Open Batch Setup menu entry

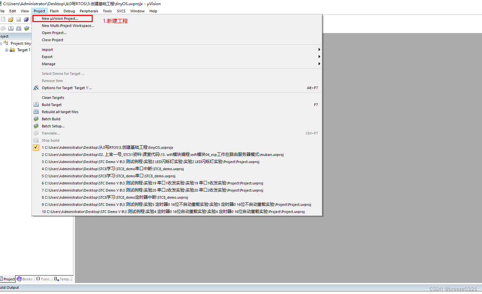177,126
